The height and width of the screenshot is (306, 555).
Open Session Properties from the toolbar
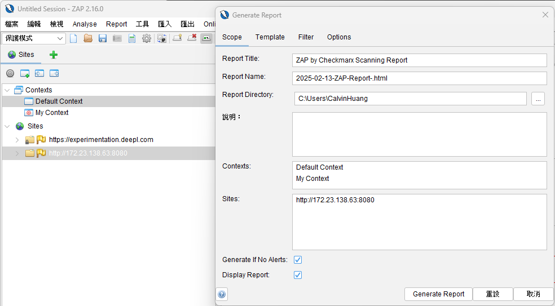pos(132,38)
